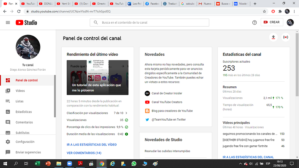Expand Clasificación por visualizaciones chevron
Screen dimensions: 299x168
point(126,113)
